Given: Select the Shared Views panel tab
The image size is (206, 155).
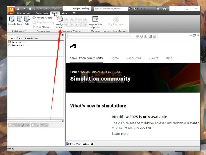Looking at the screenshot, I should point(31,38).
